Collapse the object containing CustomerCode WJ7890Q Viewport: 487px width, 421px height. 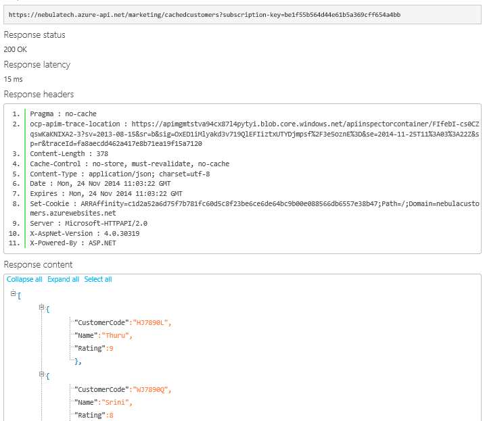42,374
